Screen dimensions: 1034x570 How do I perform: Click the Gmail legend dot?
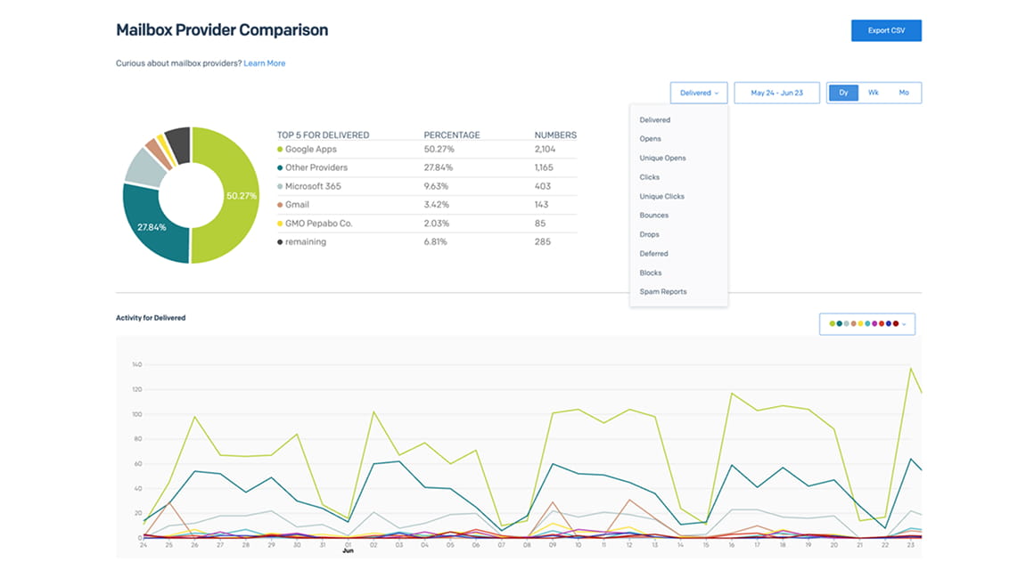[x=280, y=205]
